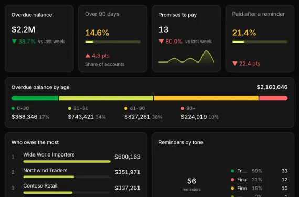Viewport: 299px width, 197px height.
Task: Click the Over 90 days 14.6% value
Action: click(97, 33)
